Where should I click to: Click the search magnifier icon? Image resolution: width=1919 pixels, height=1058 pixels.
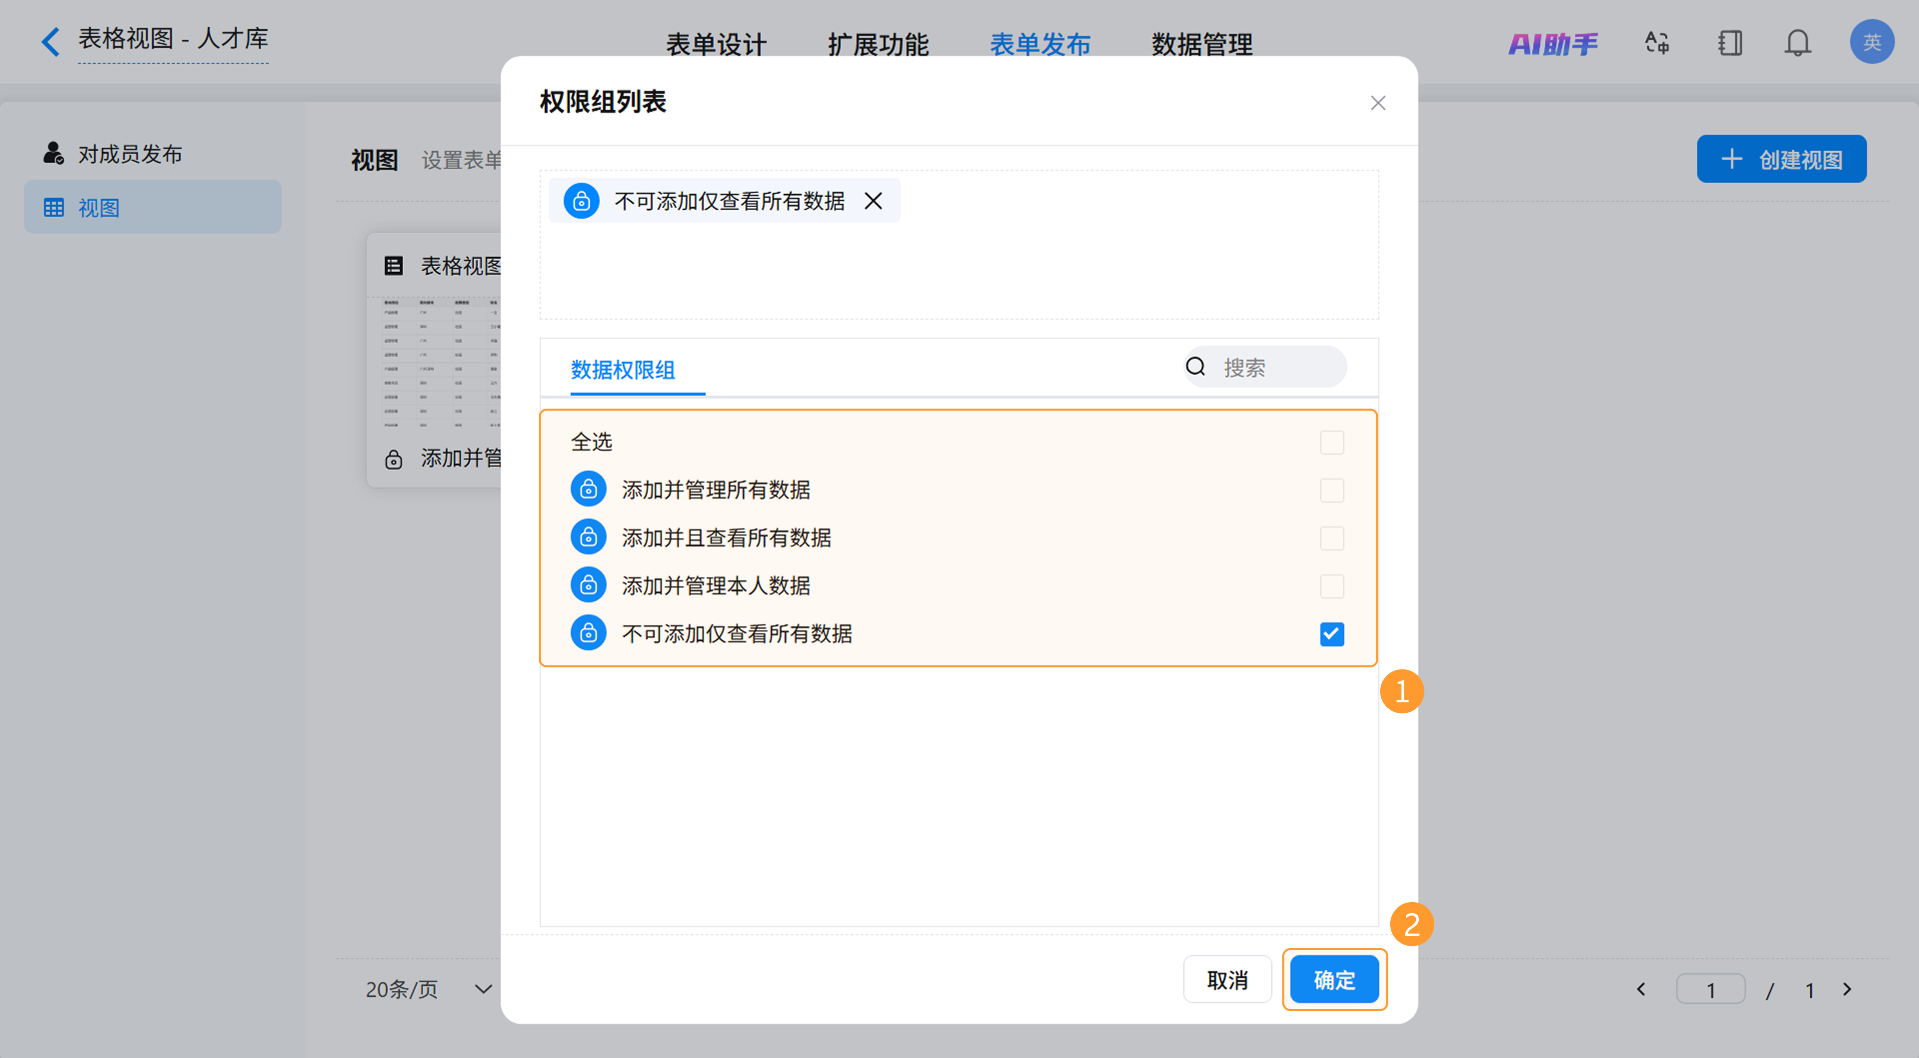(x=1195, y=366)
